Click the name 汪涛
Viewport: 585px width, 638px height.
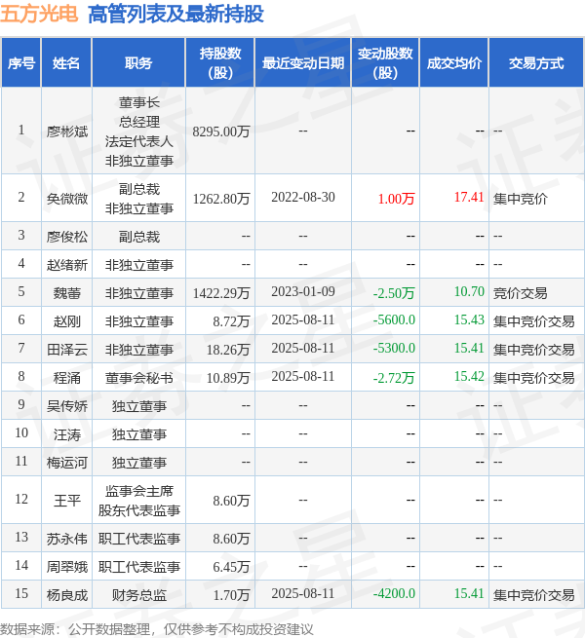pyautogui.click(x=67, y=434)
